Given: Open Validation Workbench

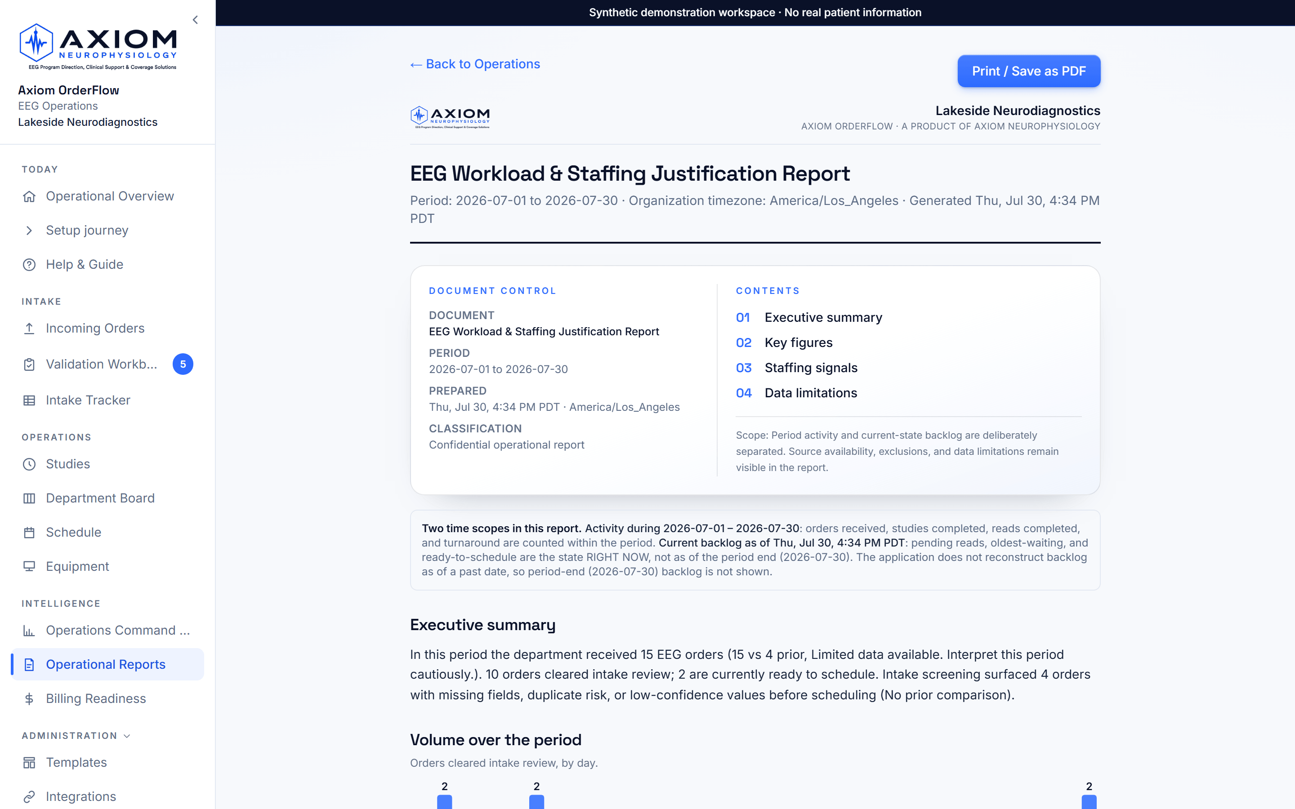Looking at the screenshot, I should 107,364.
